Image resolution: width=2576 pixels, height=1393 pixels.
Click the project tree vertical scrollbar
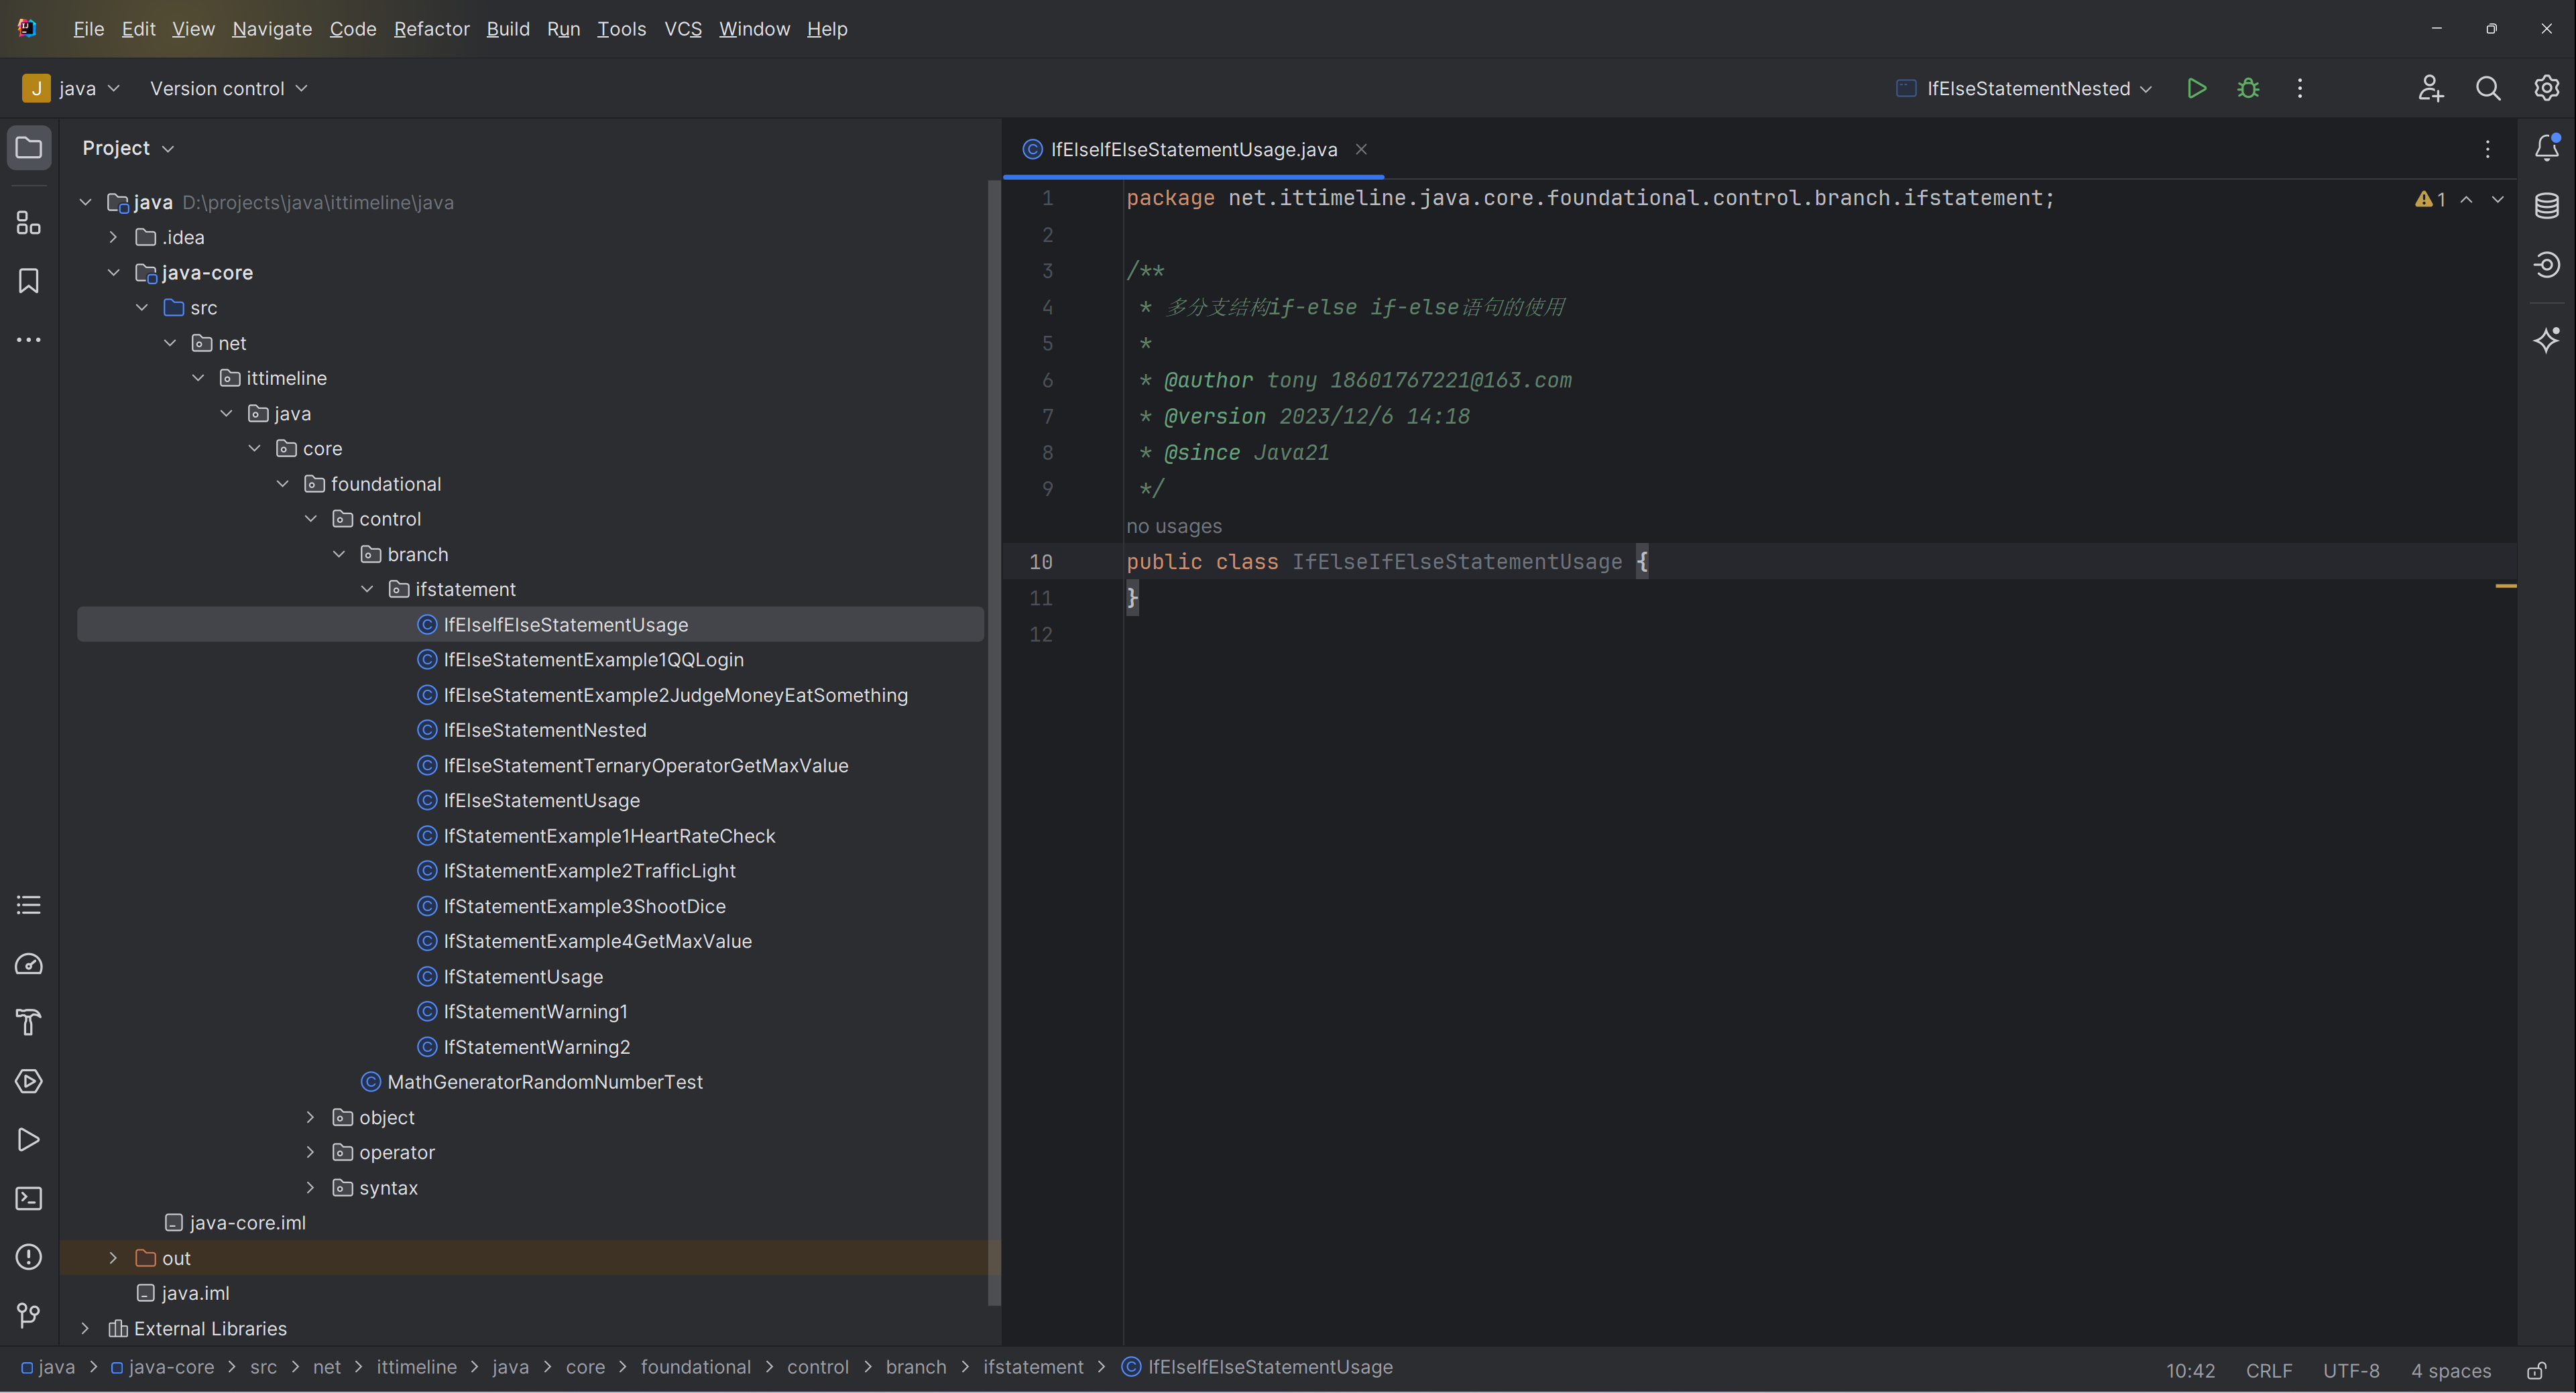tap(994, 742)
